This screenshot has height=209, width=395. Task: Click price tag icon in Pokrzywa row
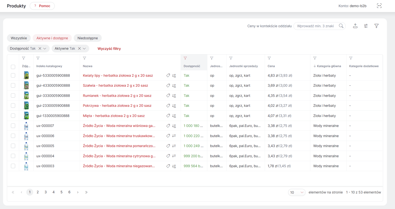click(x=168, y=106)
